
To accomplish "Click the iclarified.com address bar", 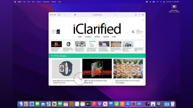I will pyautogui.click(x=97, y=15).
